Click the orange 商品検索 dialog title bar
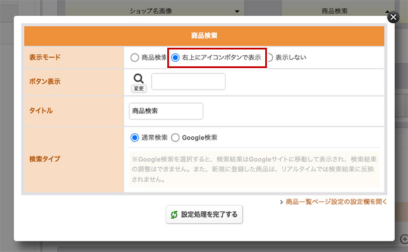Screen dimensions: 408x252 (x=204, y=36)
